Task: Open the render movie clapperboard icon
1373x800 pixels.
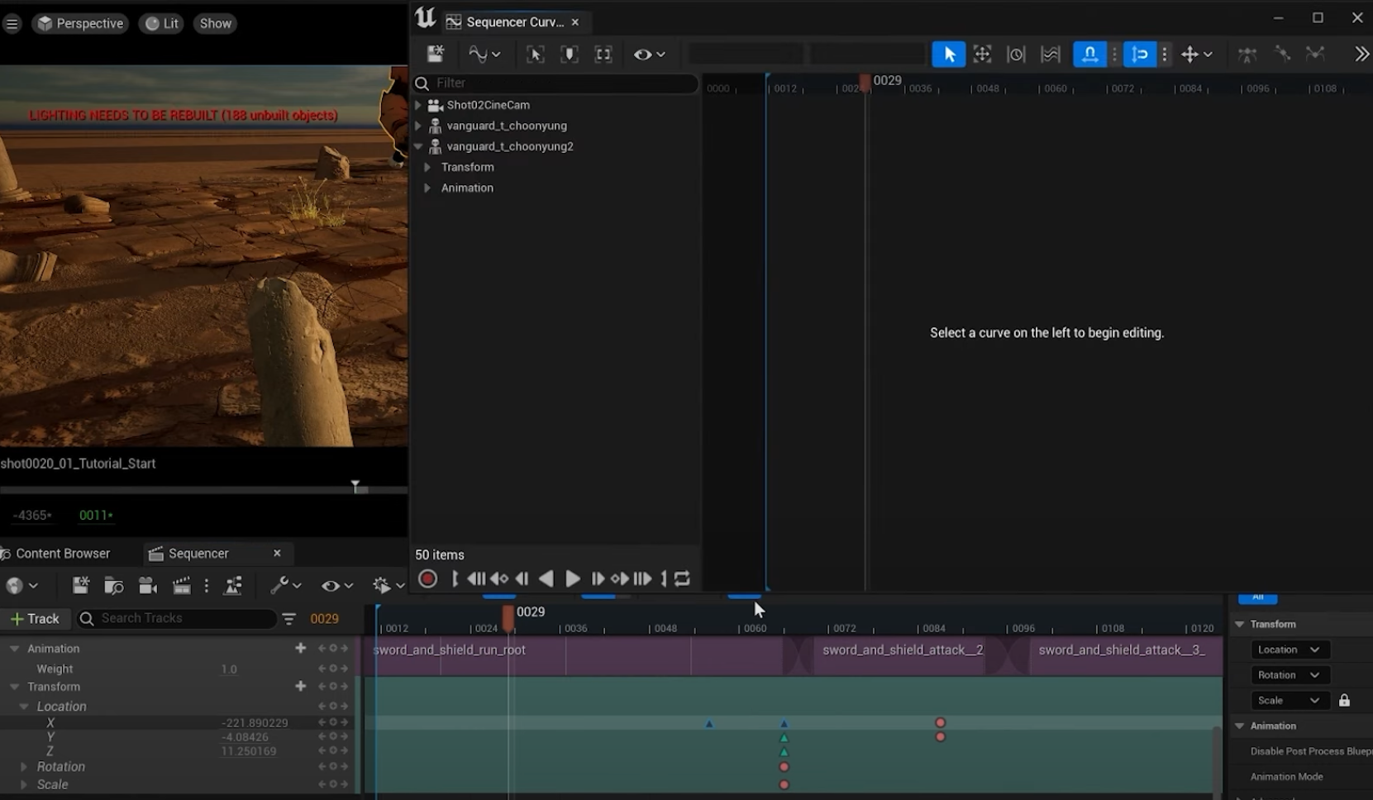Action: coord(182,586)
